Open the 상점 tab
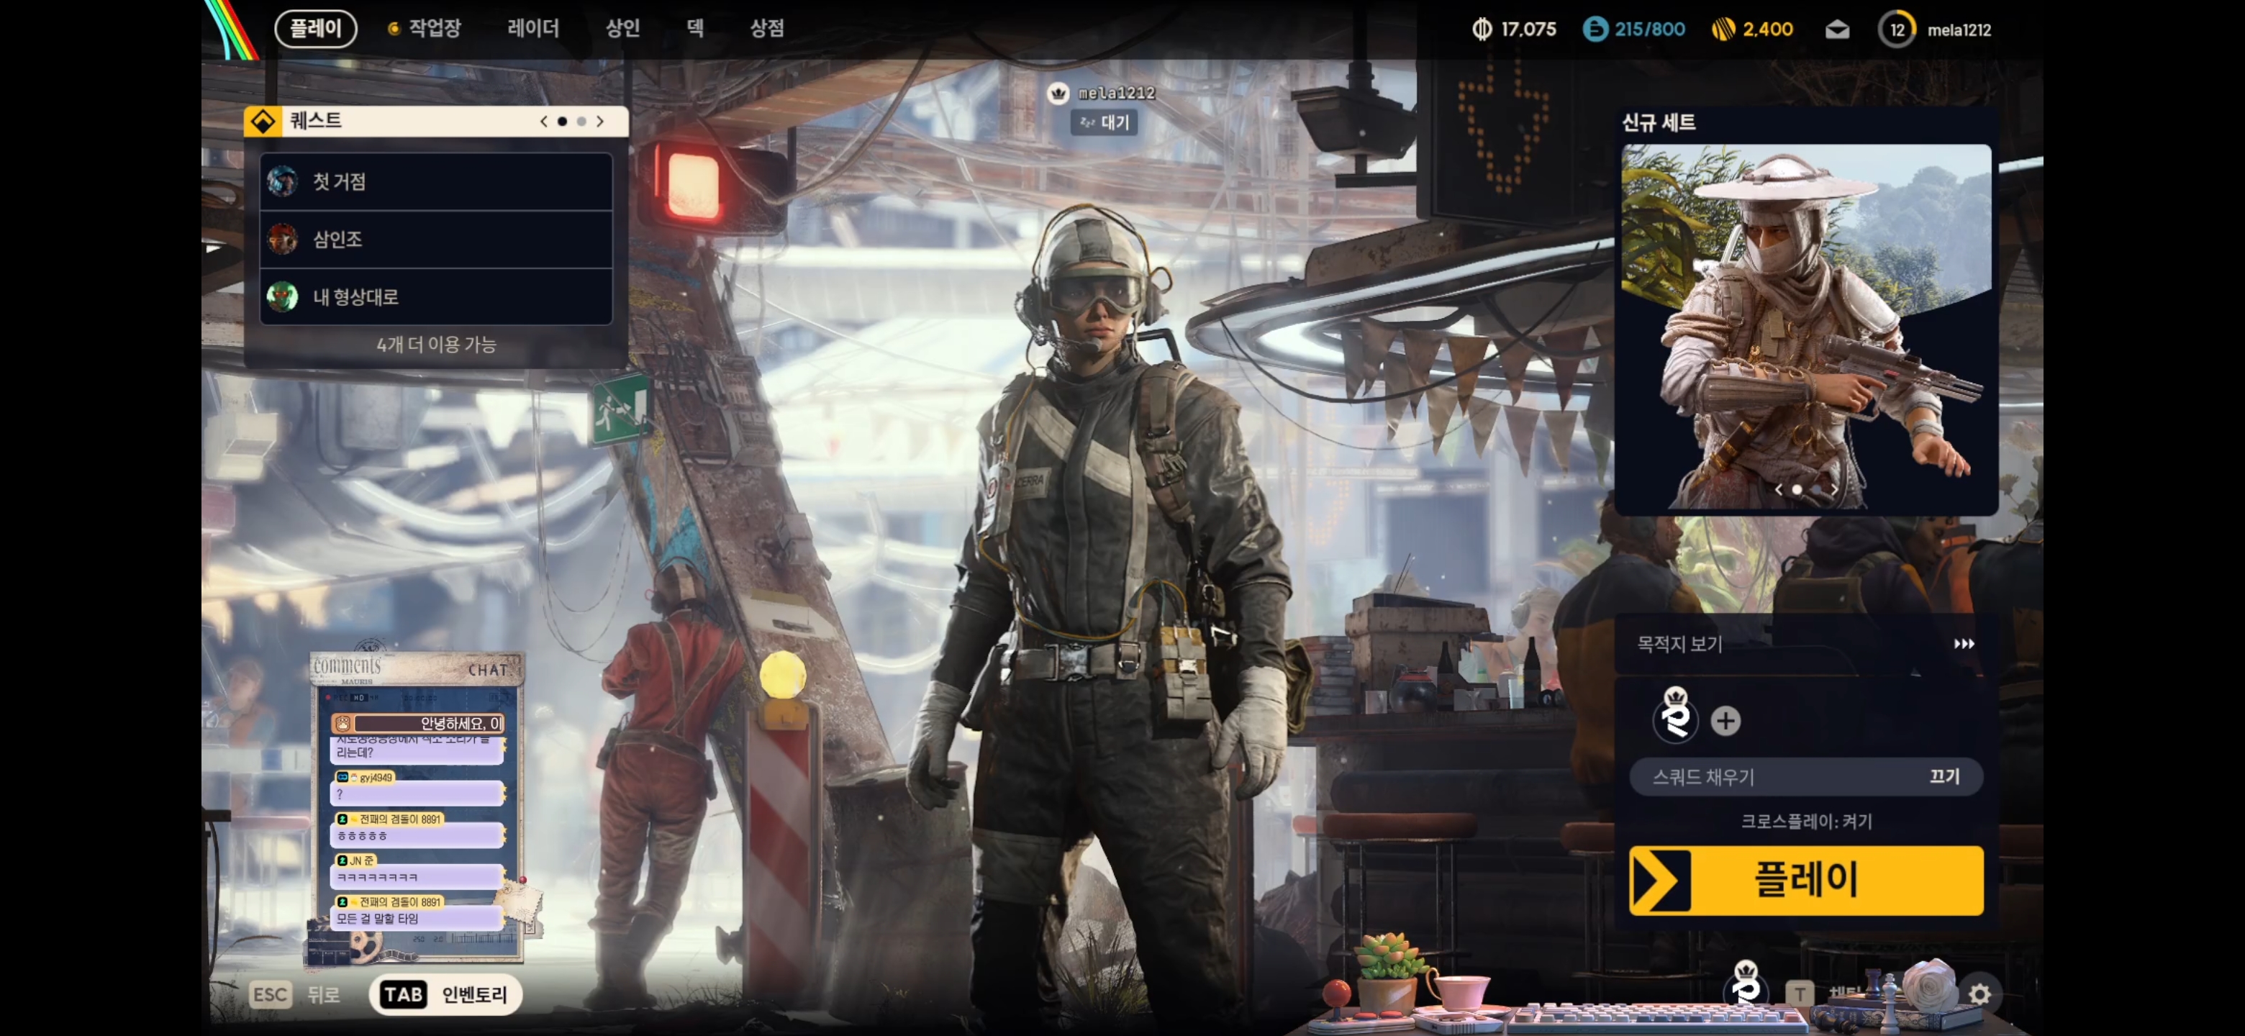 click(x=767, y=29)
